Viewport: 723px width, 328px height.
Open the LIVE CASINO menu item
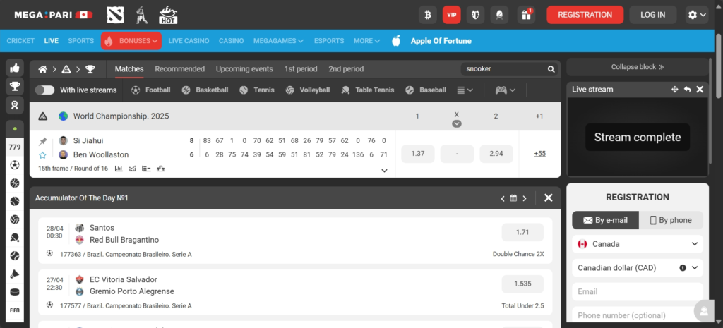[189, 40]
